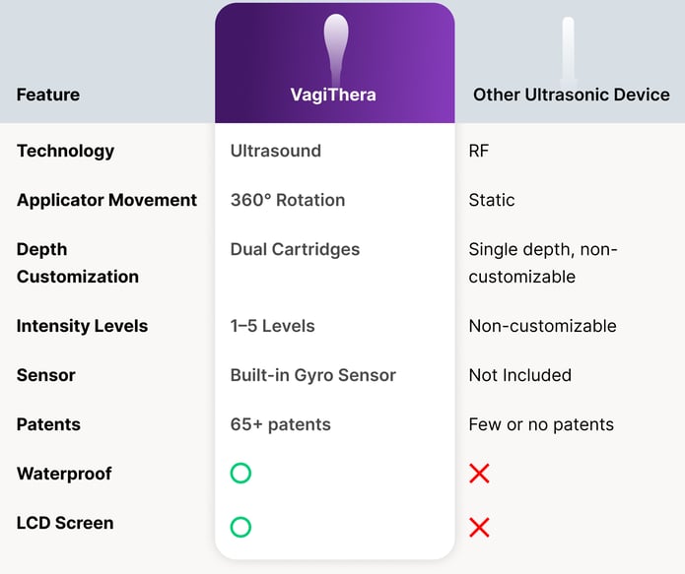
Task: Click the red X in the LCD Screen row
Action: click(479, 528)
